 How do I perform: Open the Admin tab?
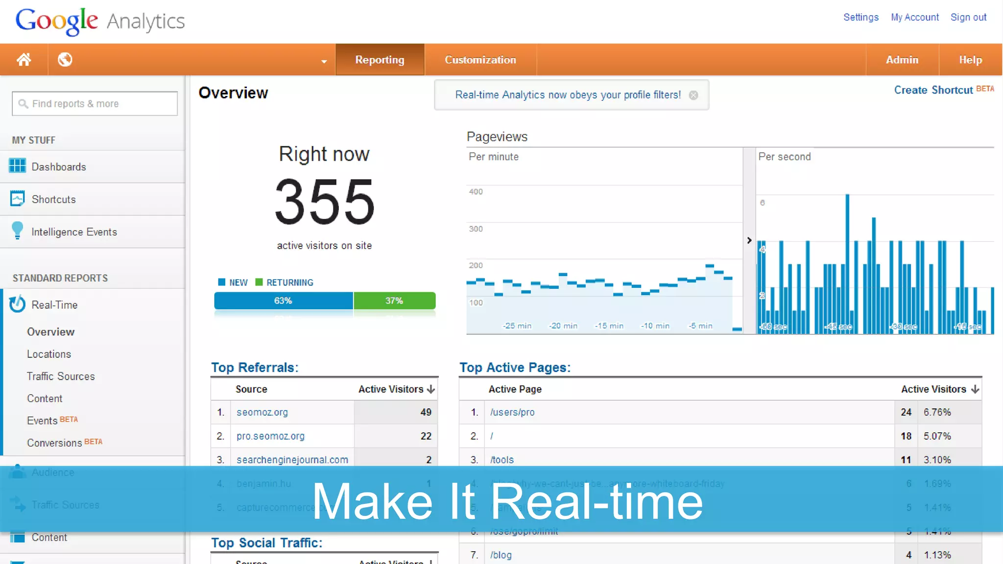tap(902, 60)
